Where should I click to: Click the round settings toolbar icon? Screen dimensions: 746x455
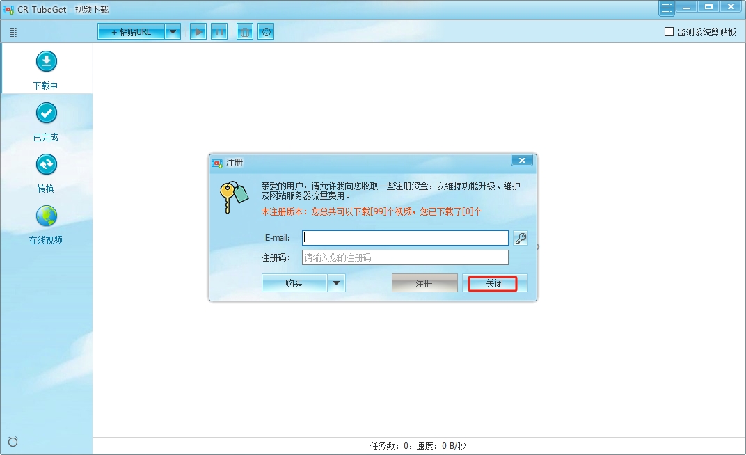pyautogui.click(x=266, y=32)
